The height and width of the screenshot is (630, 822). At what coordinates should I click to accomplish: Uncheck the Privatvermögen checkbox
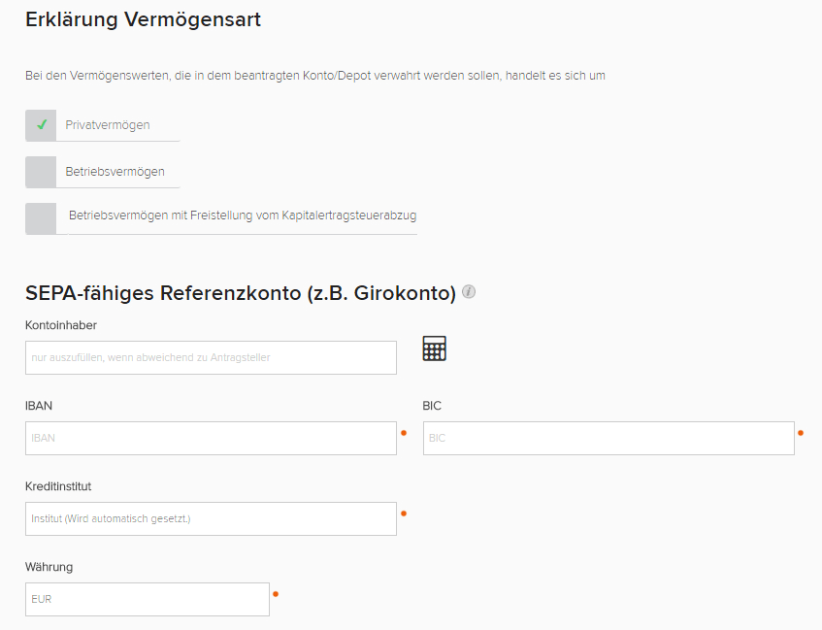[41, 125]
